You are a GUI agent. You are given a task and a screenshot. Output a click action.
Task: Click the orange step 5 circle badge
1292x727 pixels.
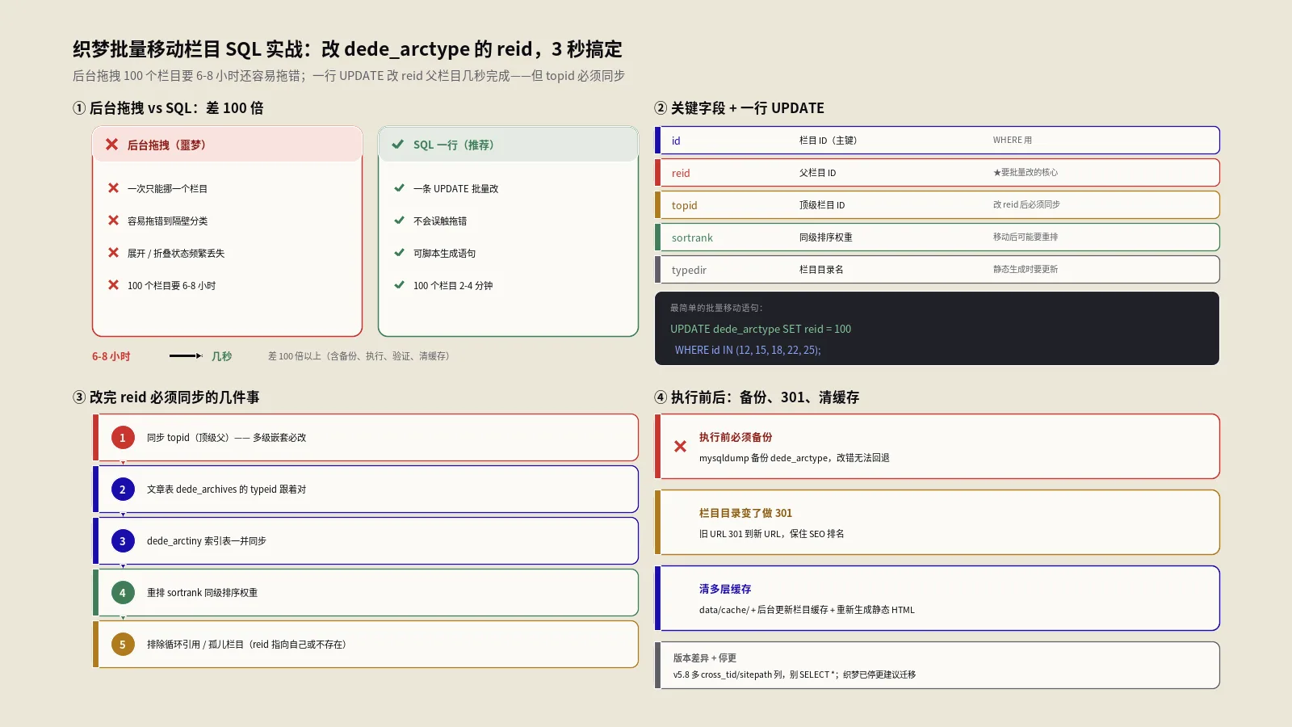point(123,645)
